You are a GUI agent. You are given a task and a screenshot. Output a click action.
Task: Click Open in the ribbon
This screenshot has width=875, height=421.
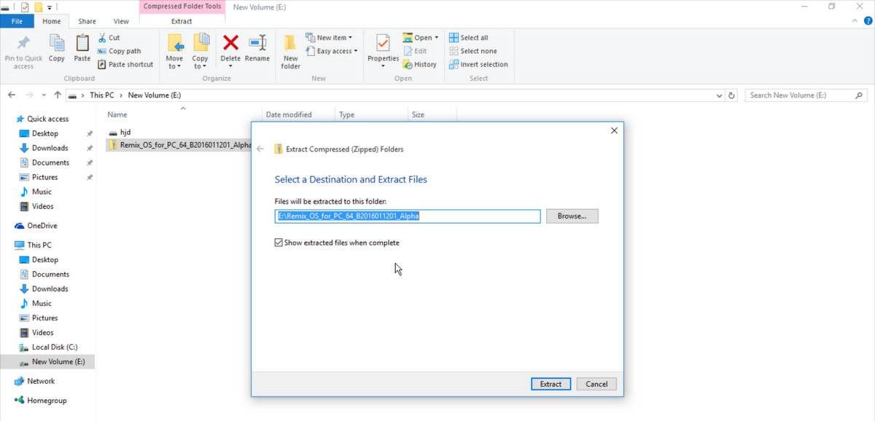[x=421, y=38]
